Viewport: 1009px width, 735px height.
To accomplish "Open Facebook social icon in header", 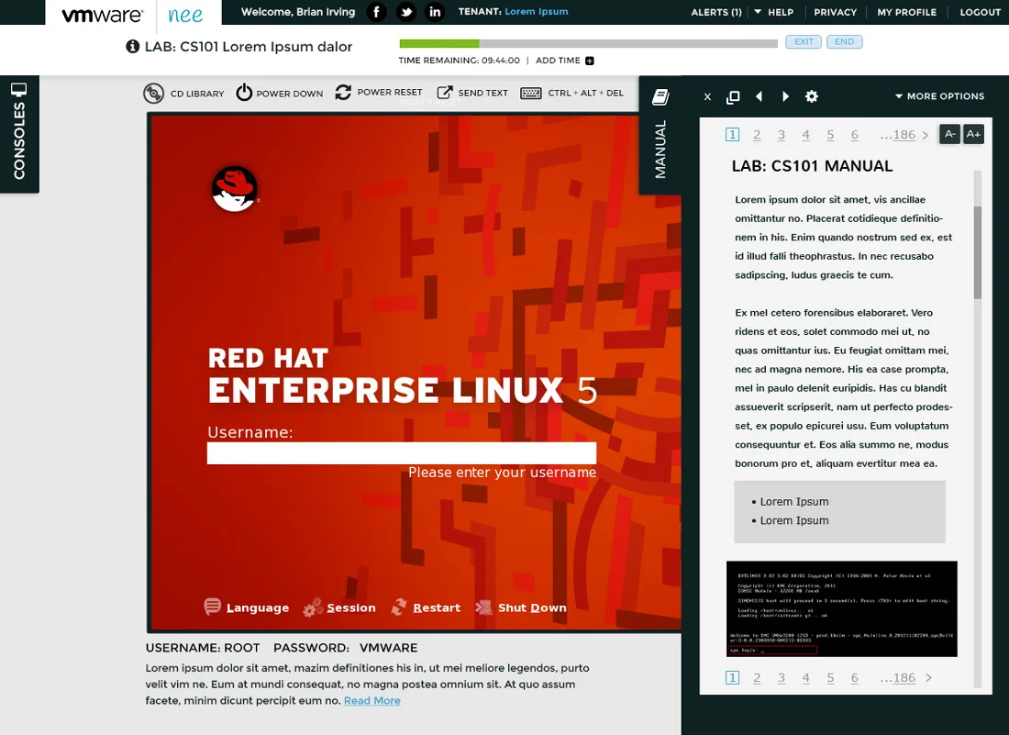I will (x=376, y=12).
